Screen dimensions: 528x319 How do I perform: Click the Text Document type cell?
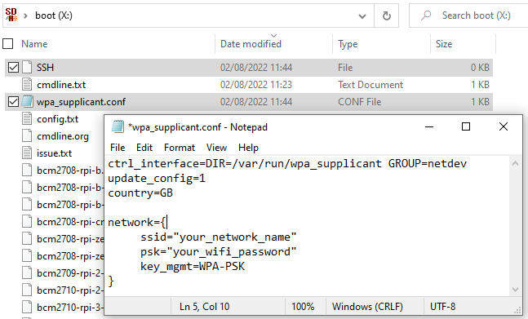click(x=370, y=85)
